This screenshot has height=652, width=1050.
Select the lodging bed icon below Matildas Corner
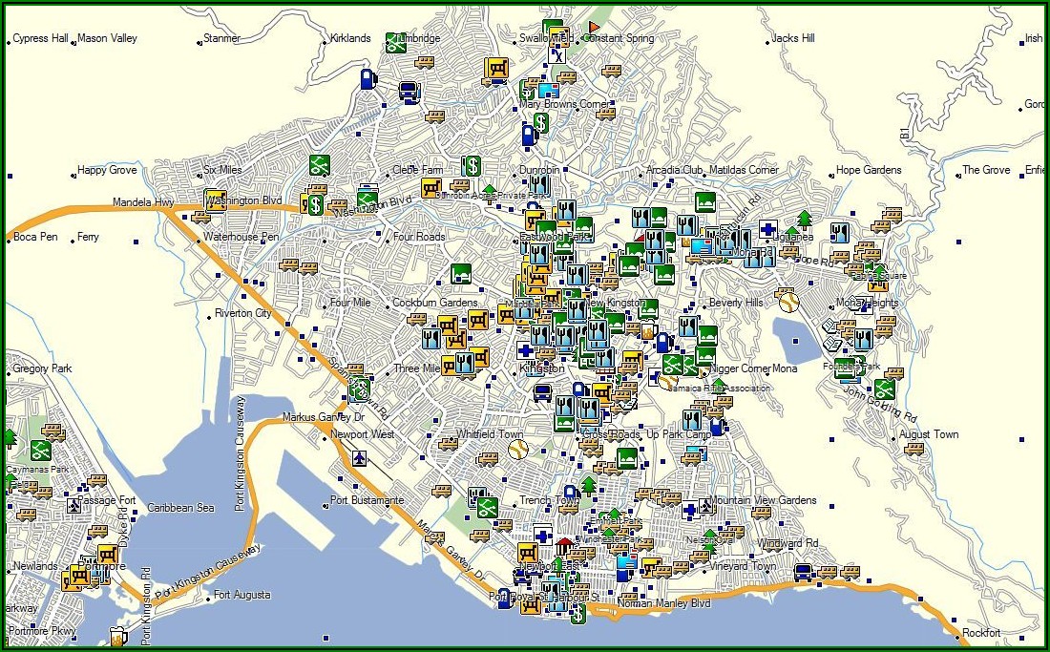(x=704, y=202)
